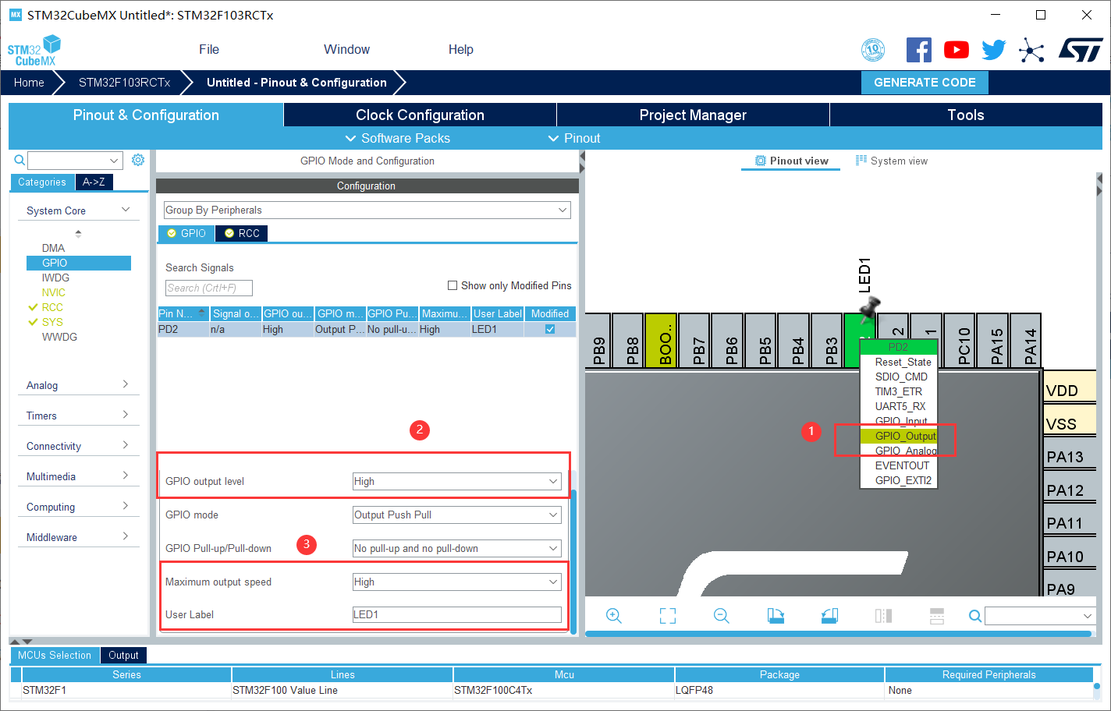Open the Output tab at the bottom

tap(123, 656)
